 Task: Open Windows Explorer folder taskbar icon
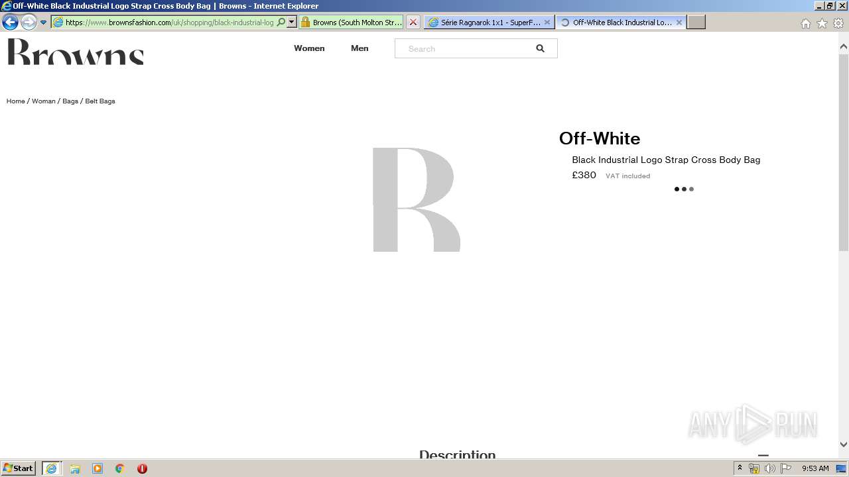click(x=75, y=468)
